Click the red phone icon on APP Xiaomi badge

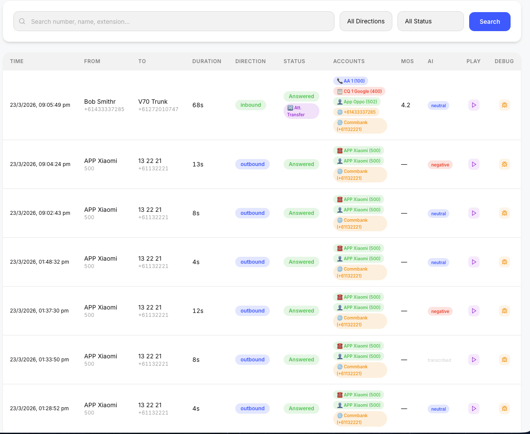pyautogui.click(x=339, y=150)
